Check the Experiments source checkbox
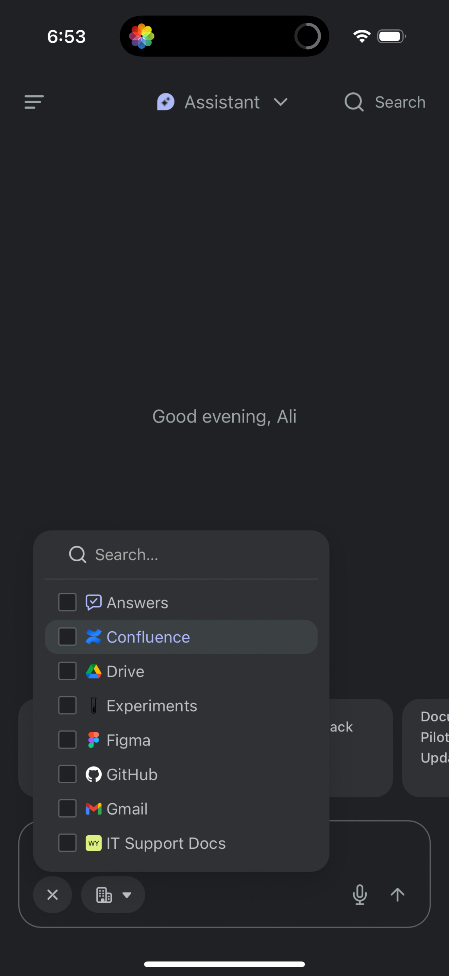This screenshot has height=976, width=449. pyautogui.click(x=67, y=705)
